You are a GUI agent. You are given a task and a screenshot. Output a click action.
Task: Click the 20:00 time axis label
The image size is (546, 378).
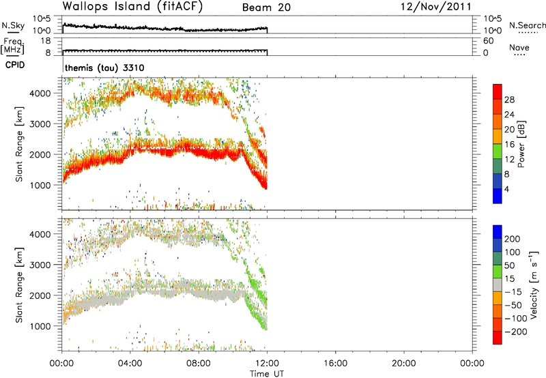click(403, 364)
